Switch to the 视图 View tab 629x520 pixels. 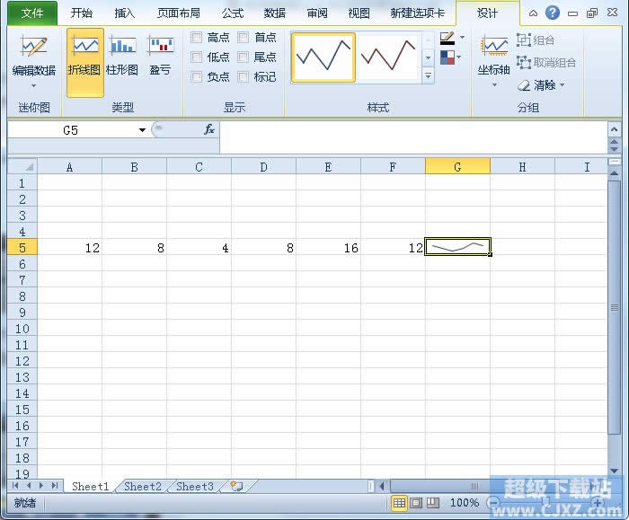coord(359,13)
